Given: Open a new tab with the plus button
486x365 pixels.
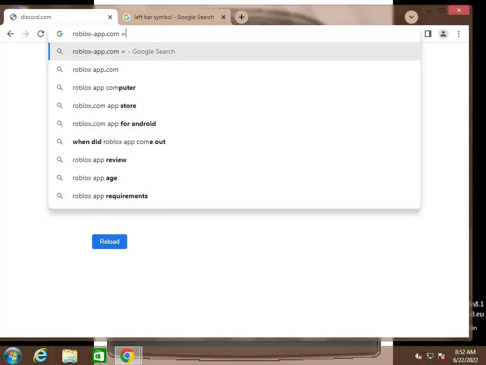Looking at the screenshot, I should click(x=242, y=17).
